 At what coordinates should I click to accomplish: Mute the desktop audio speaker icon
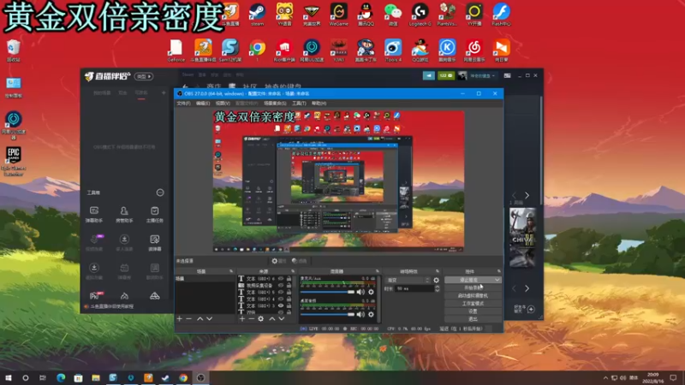pyautogui.click(x=360, y=314)
